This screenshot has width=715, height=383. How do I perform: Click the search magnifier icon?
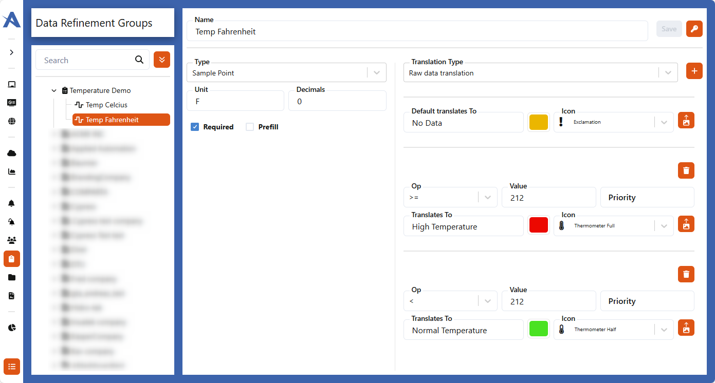point(139,60)
